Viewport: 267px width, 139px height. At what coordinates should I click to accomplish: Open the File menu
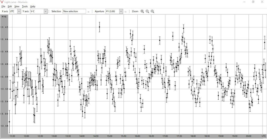[3, 7]
